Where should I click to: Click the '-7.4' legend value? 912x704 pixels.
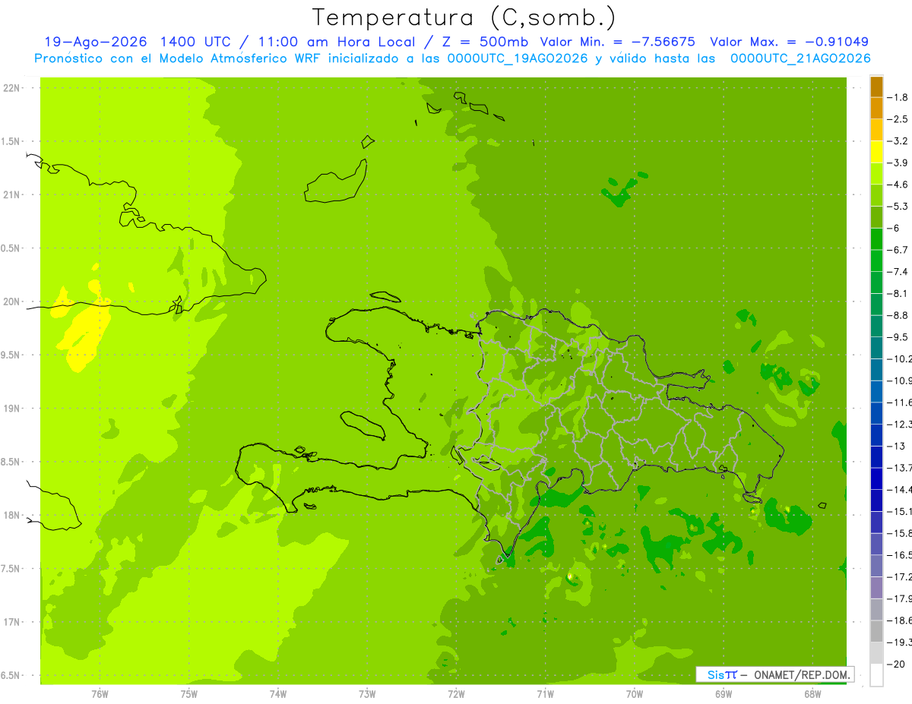898,272
